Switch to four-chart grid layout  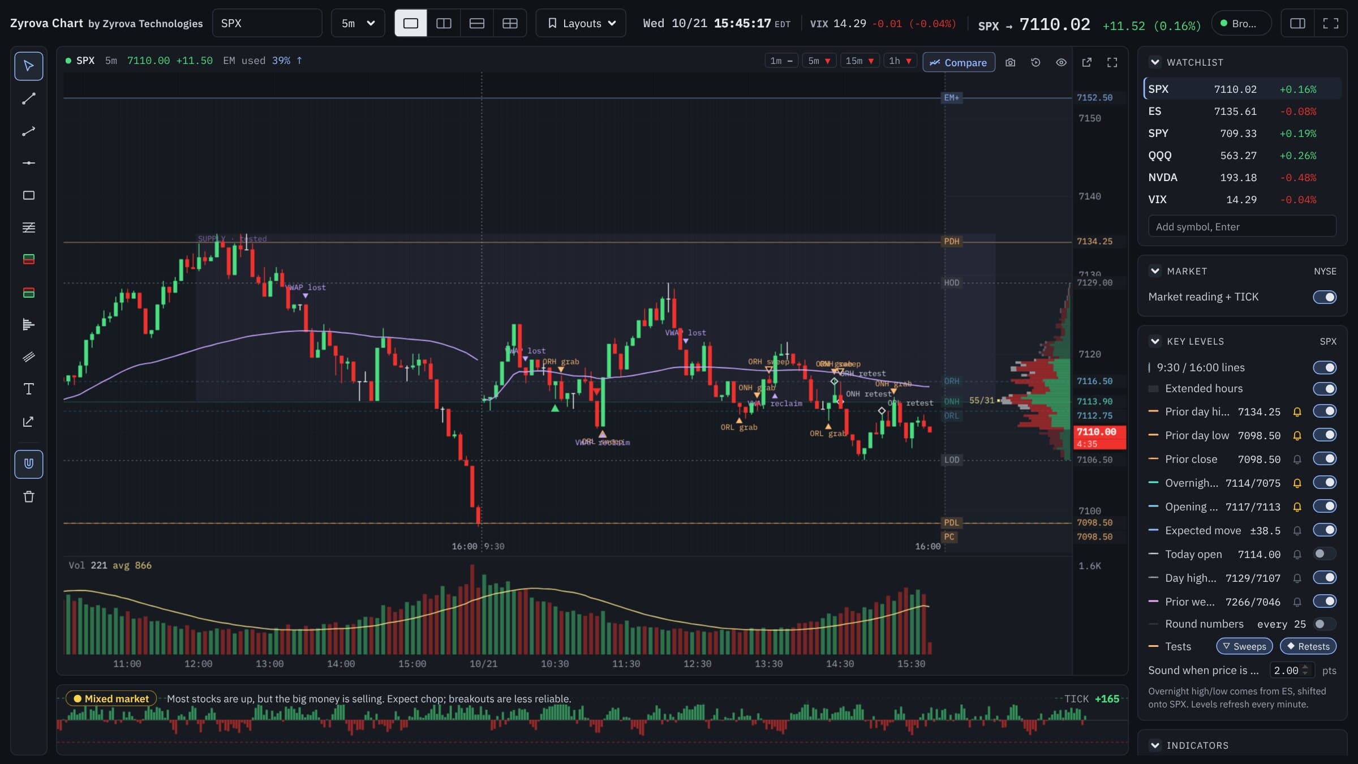510,23
